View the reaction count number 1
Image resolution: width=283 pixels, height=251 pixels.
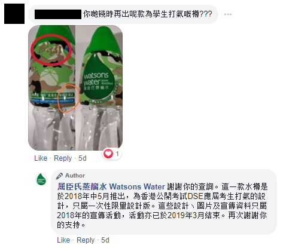click(117, 154)
